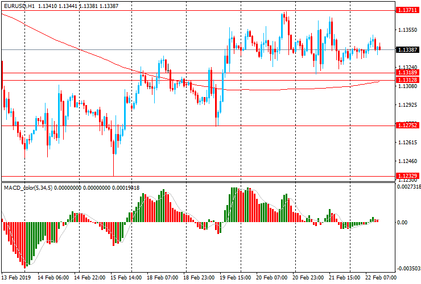
Task: Select the 22 Feb 07:00 time label
Action: (x=381, y=278)
